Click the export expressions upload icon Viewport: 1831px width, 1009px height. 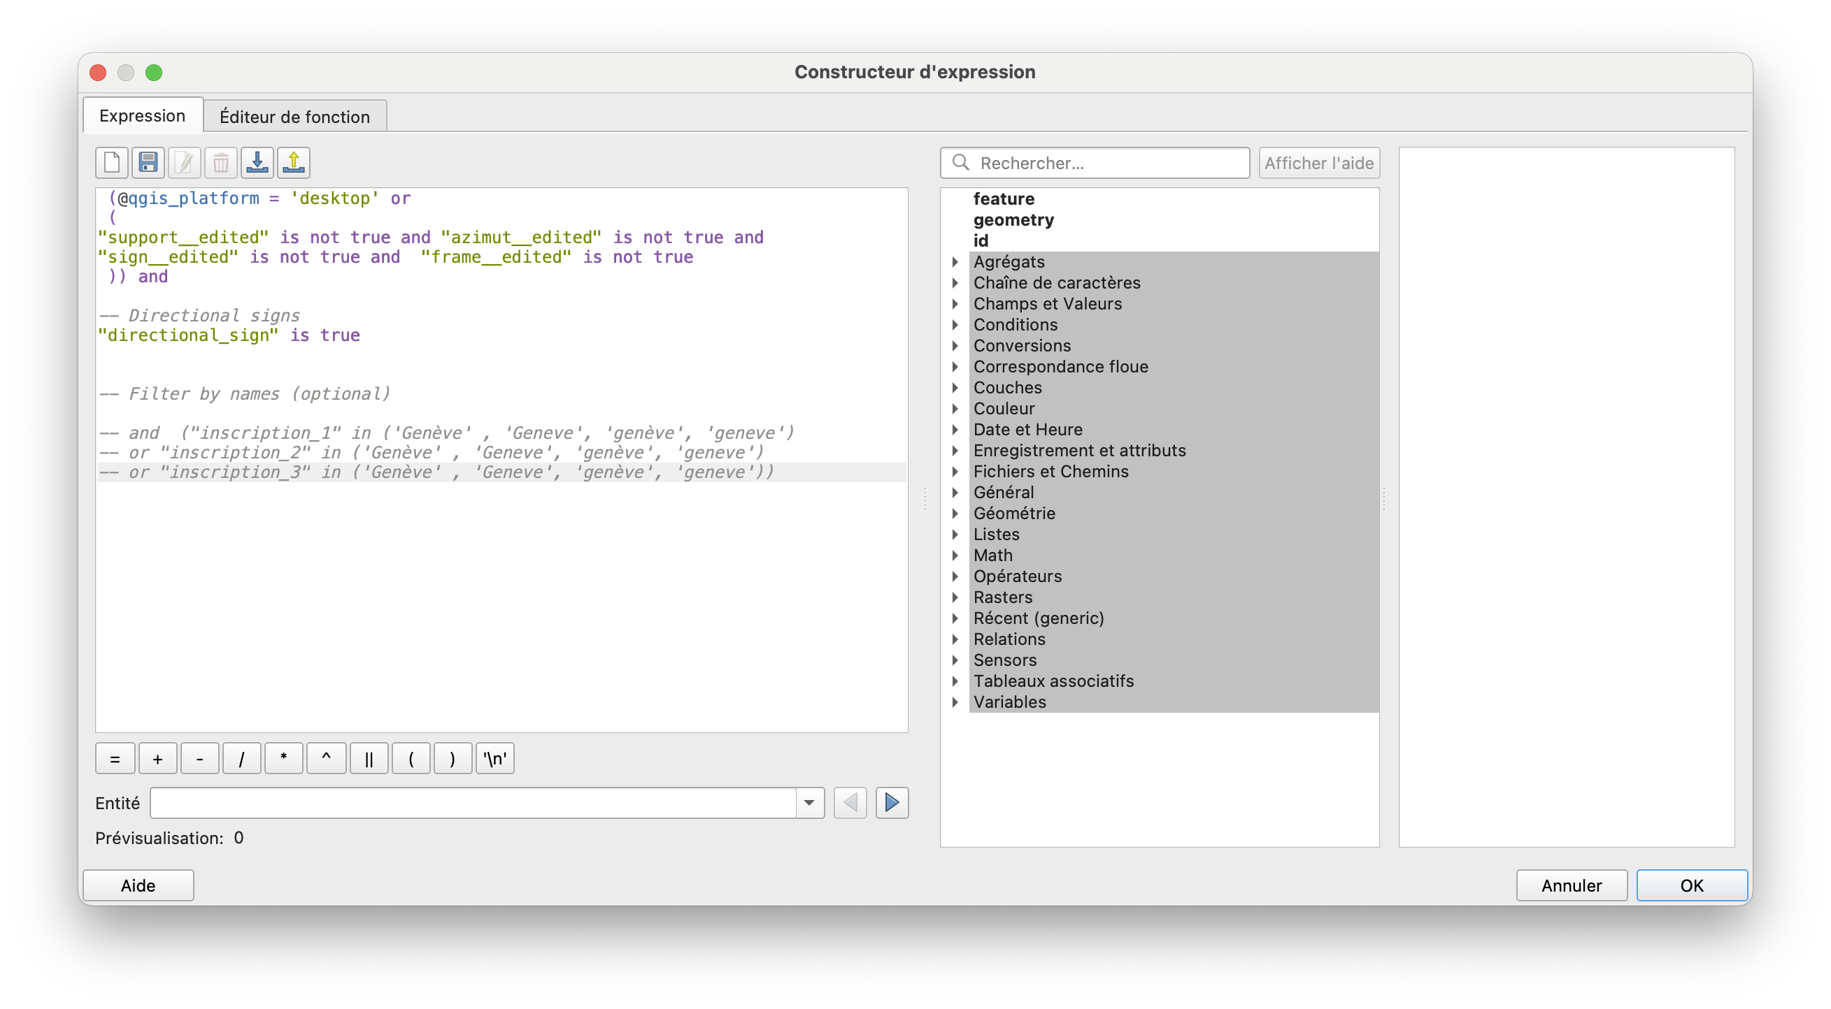pyautogui.click(x=294, y=163)
